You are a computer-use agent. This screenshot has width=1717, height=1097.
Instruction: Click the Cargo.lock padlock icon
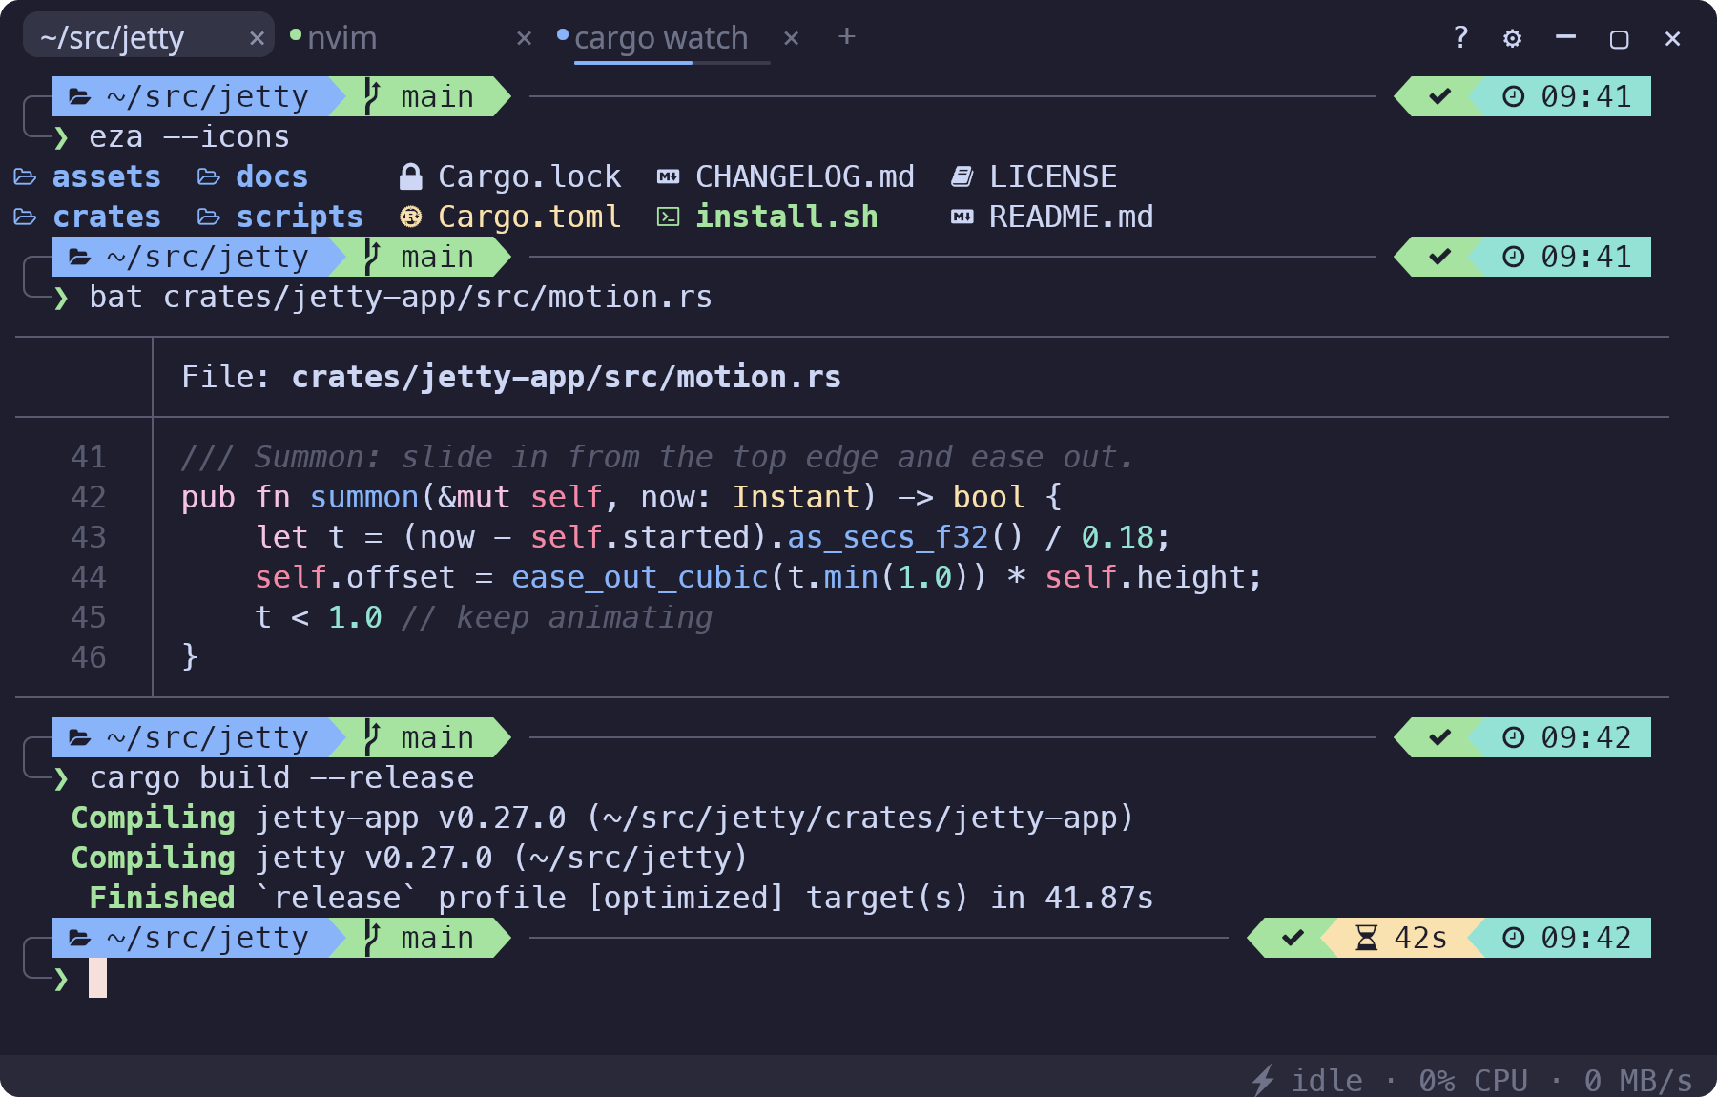tap(411, 176)
